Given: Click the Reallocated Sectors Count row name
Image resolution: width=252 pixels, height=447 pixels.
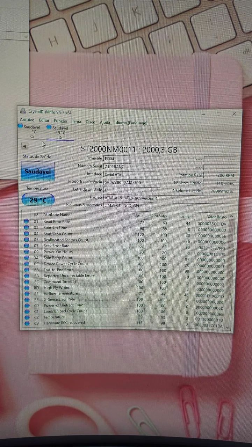Looking at the screenshot, I should tap(66, 240).
